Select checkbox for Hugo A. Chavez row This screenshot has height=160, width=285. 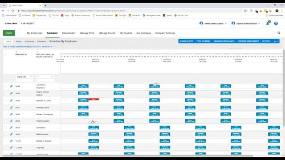pyautogui.click(x=6, y=93)
